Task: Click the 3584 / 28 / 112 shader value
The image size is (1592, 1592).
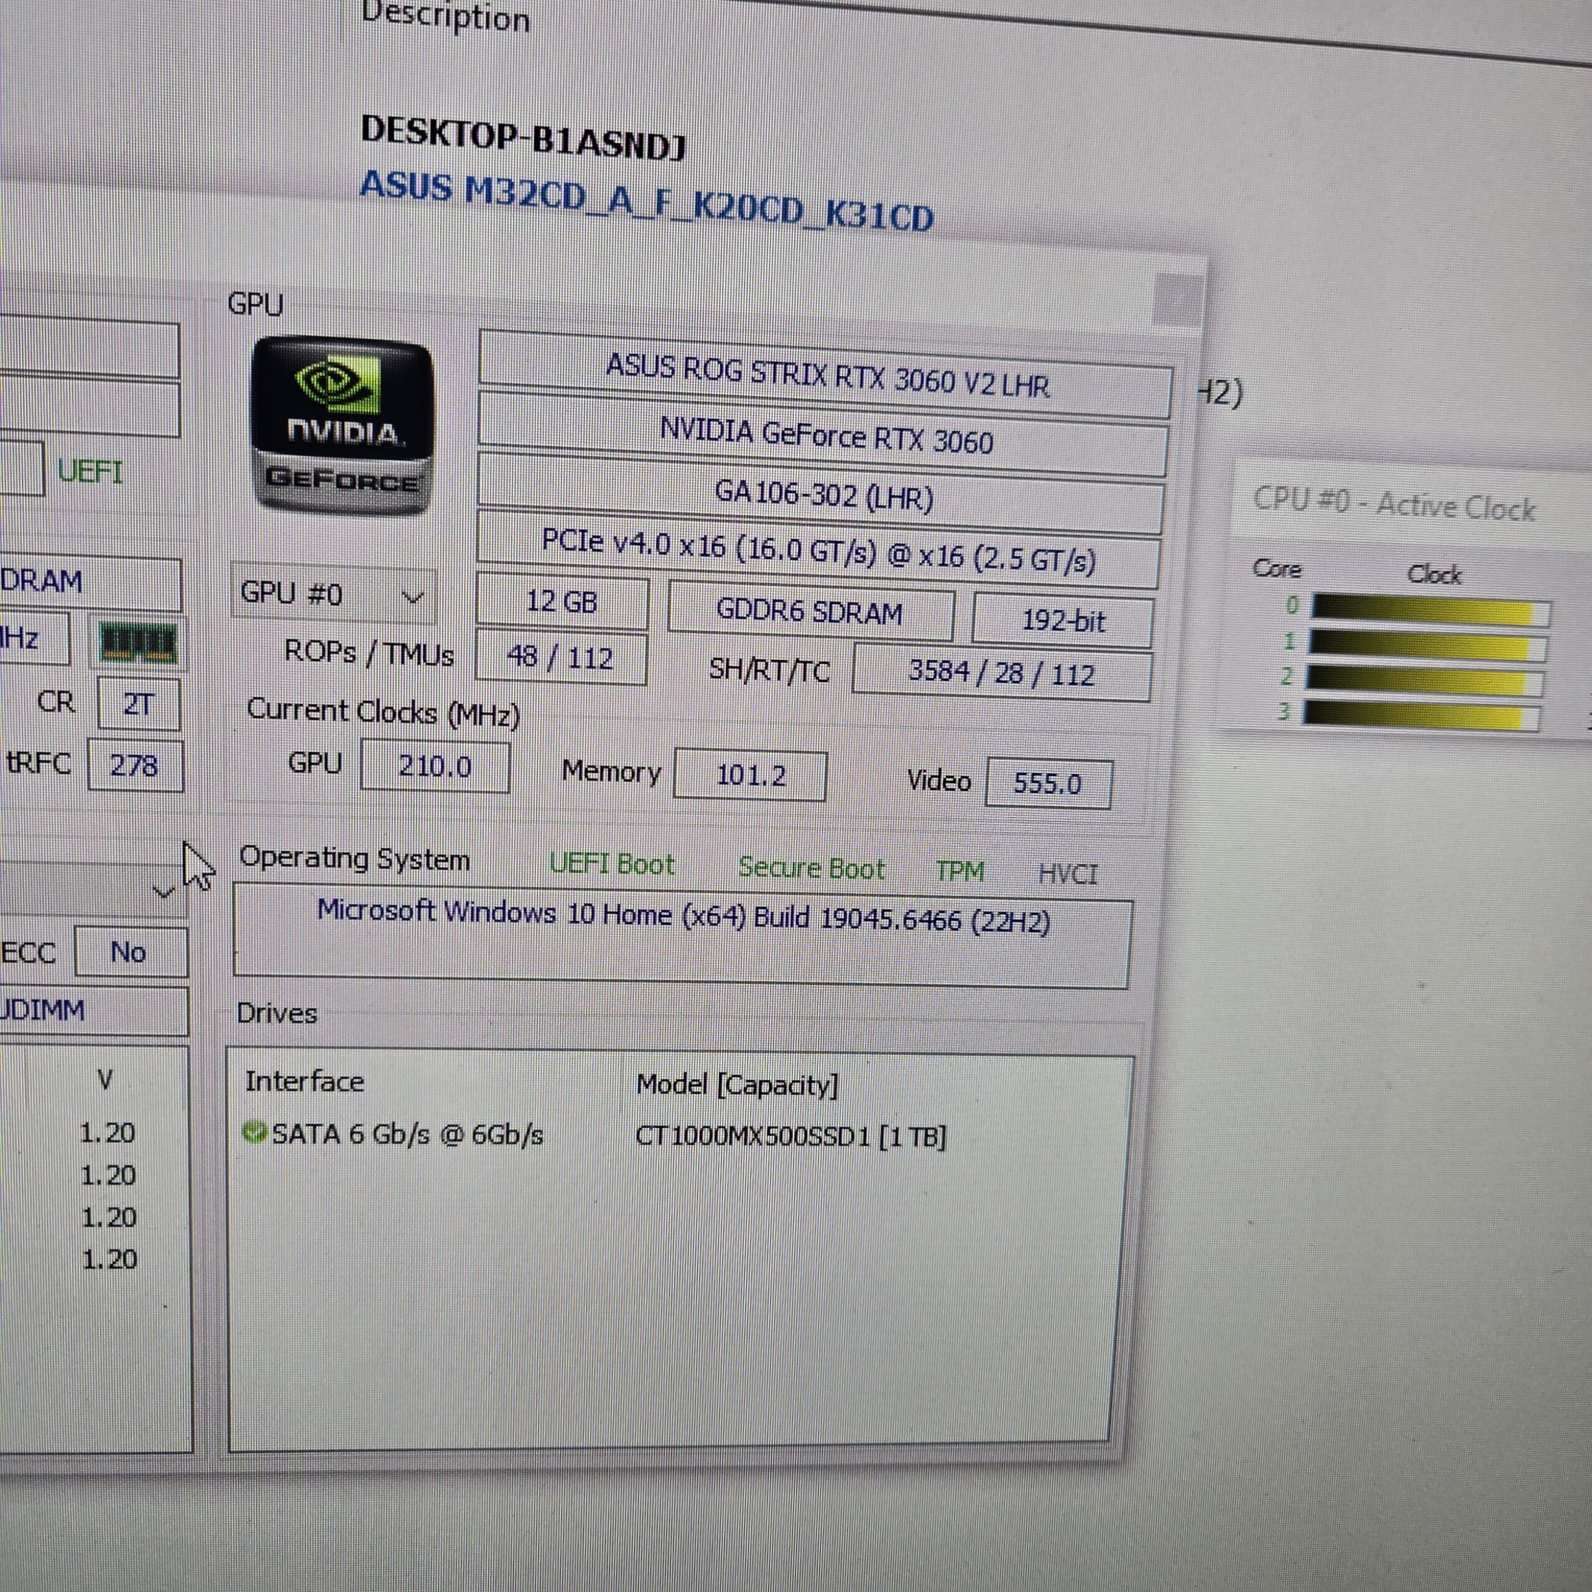Action: (1002, 673)
